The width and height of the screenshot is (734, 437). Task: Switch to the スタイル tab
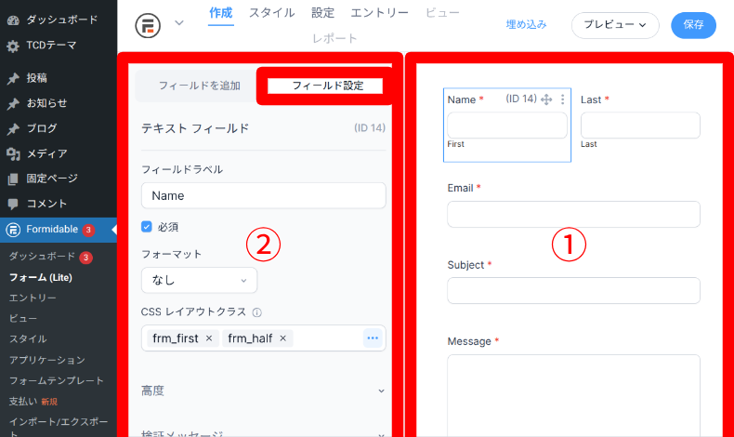(x=271, y=13)
